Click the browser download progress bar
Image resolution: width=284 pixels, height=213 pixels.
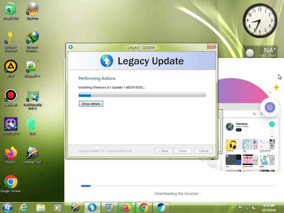point(178,186)
